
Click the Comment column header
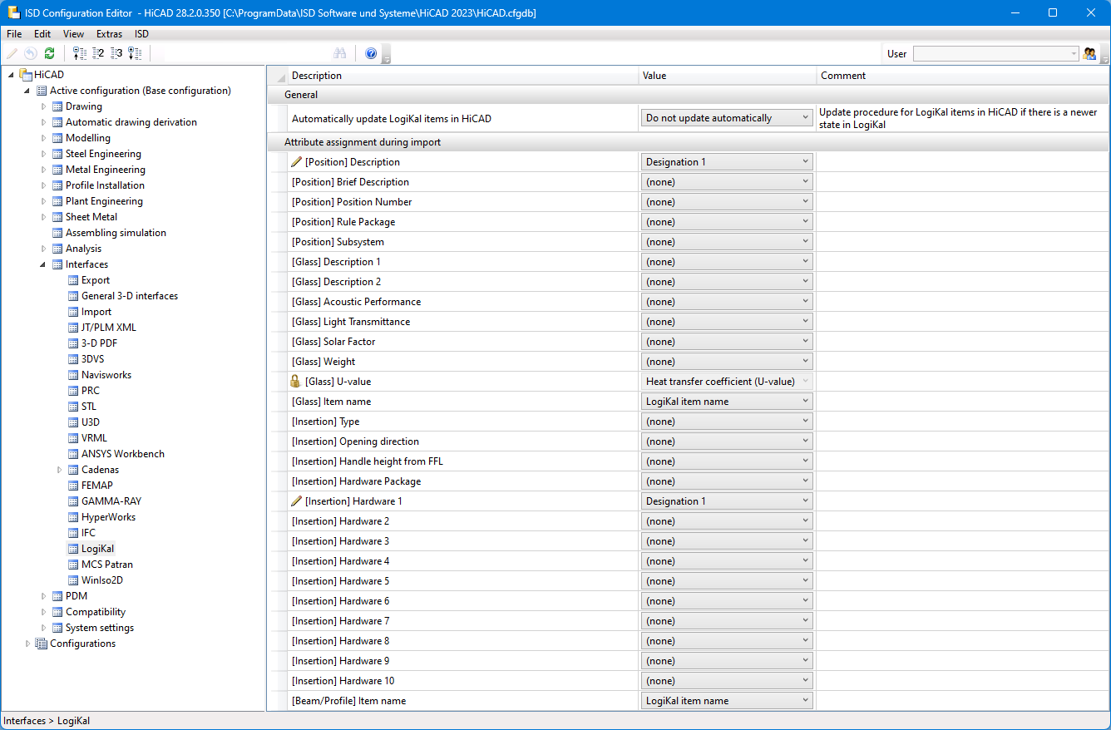(963, 76)
